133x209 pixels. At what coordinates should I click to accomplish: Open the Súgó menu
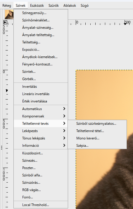(x=84, y=6)
